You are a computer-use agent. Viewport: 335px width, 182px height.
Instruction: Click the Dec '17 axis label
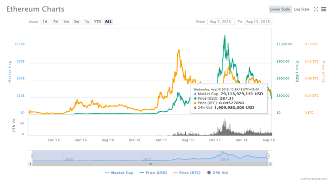coord(215,140)
